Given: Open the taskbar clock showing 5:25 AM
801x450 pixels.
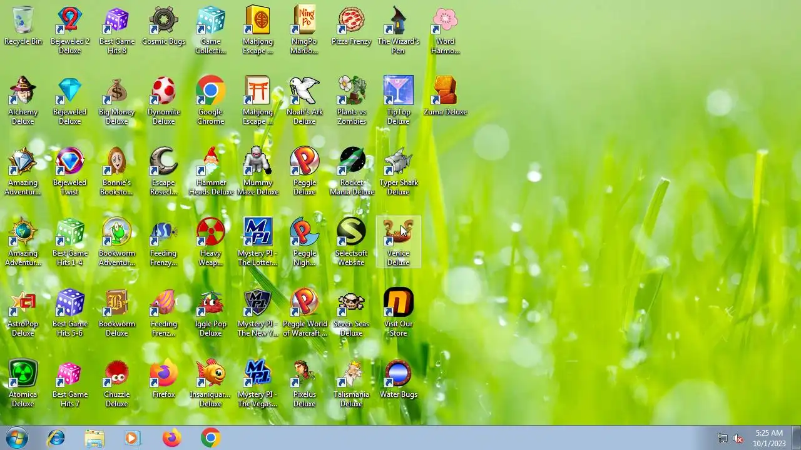Looking at the screenshot, I should point(769,438).
